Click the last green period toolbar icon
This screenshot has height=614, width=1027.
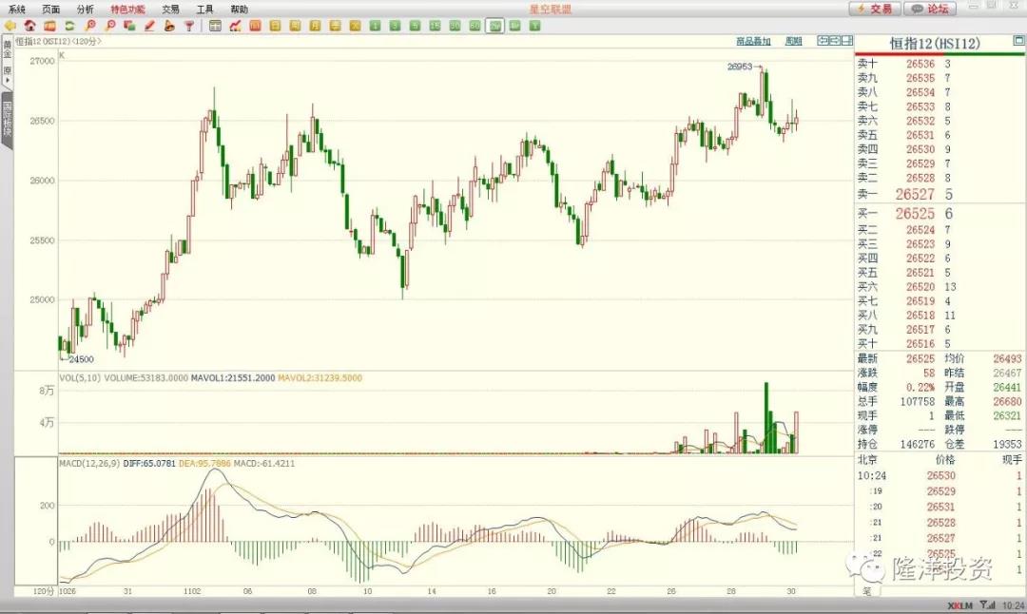534,27
